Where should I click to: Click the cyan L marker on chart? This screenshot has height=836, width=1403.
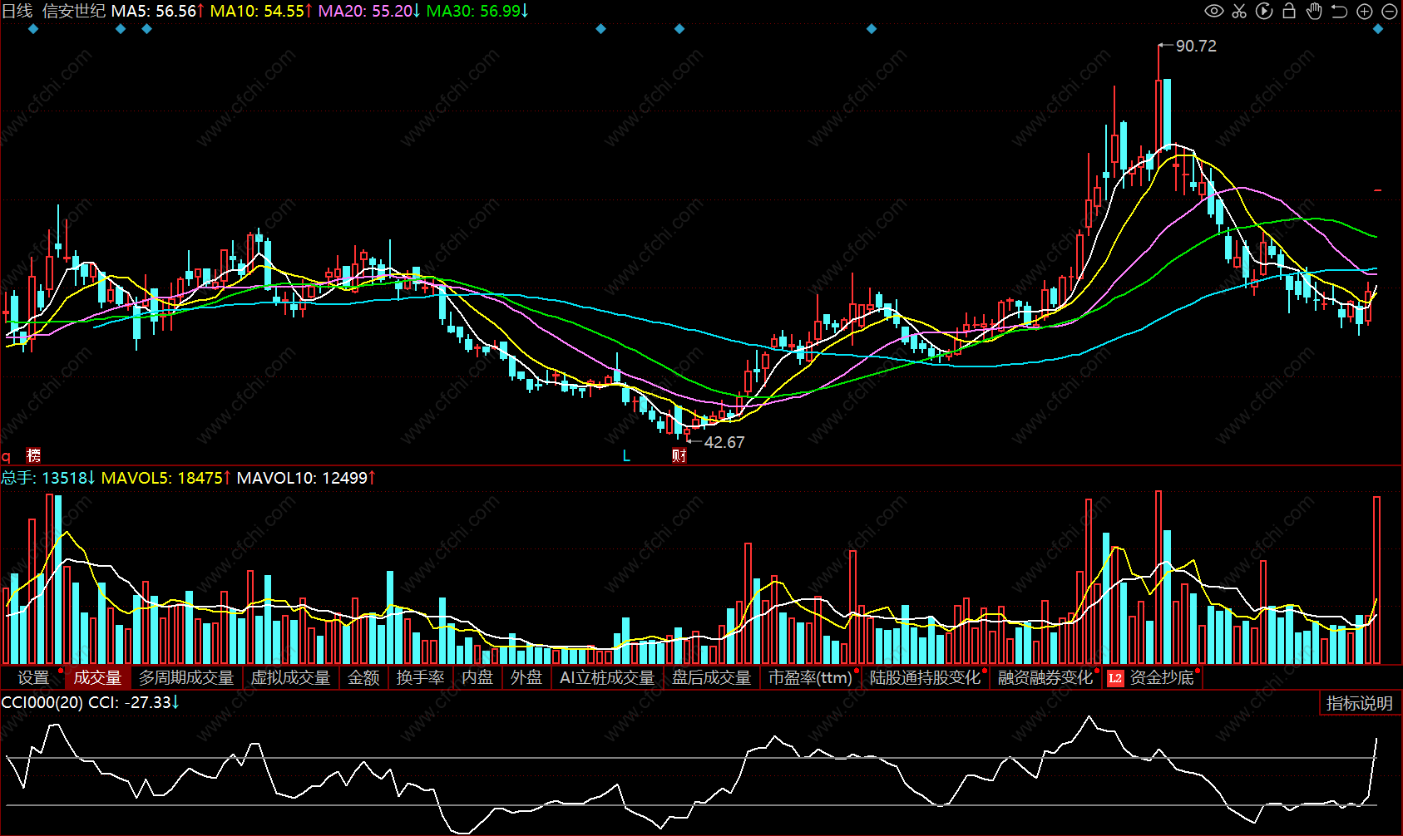pos(626,456)
